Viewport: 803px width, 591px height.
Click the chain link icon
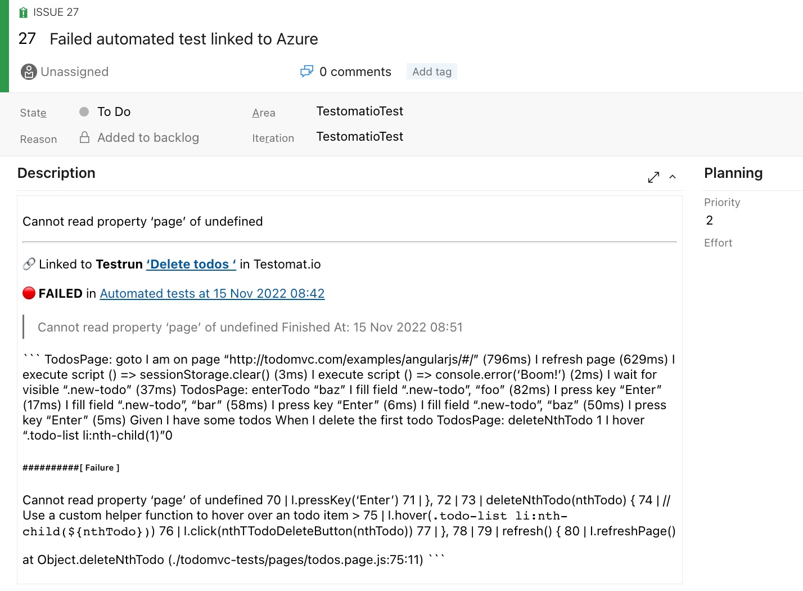click(29, 264)
